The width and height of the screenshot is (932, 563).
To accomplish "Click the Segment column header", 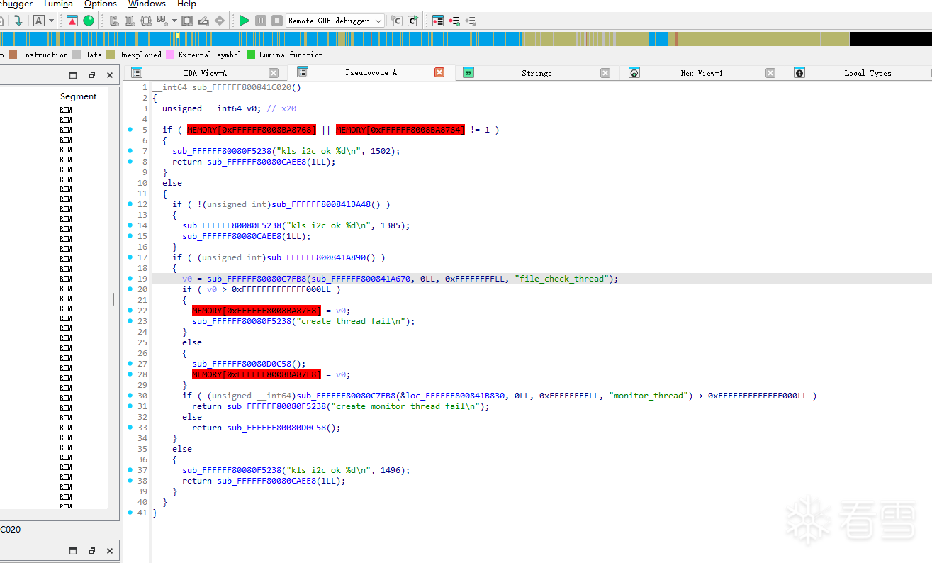I will (x=79, y=96).
